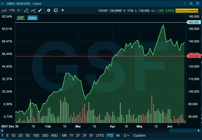Screen dimensions: 202x140
Task: Open chart settings gear icon
Action: (x=49, y=10)
